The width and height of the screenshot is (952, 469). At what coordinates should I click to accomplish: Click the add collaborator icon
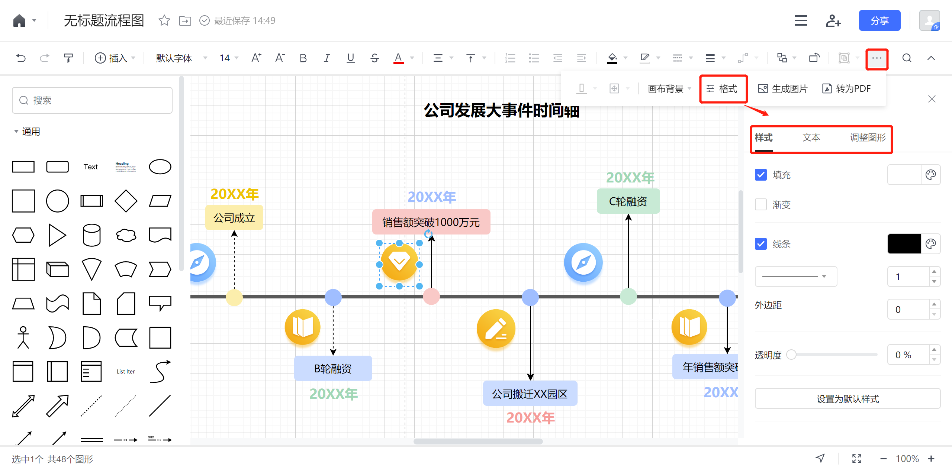833,21
